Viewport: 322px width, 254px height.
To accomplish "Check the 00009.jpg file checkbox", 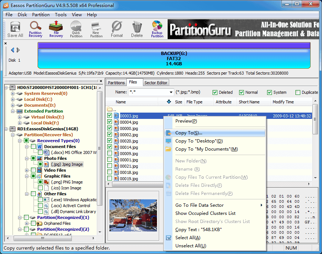I will tap(110, 153).
